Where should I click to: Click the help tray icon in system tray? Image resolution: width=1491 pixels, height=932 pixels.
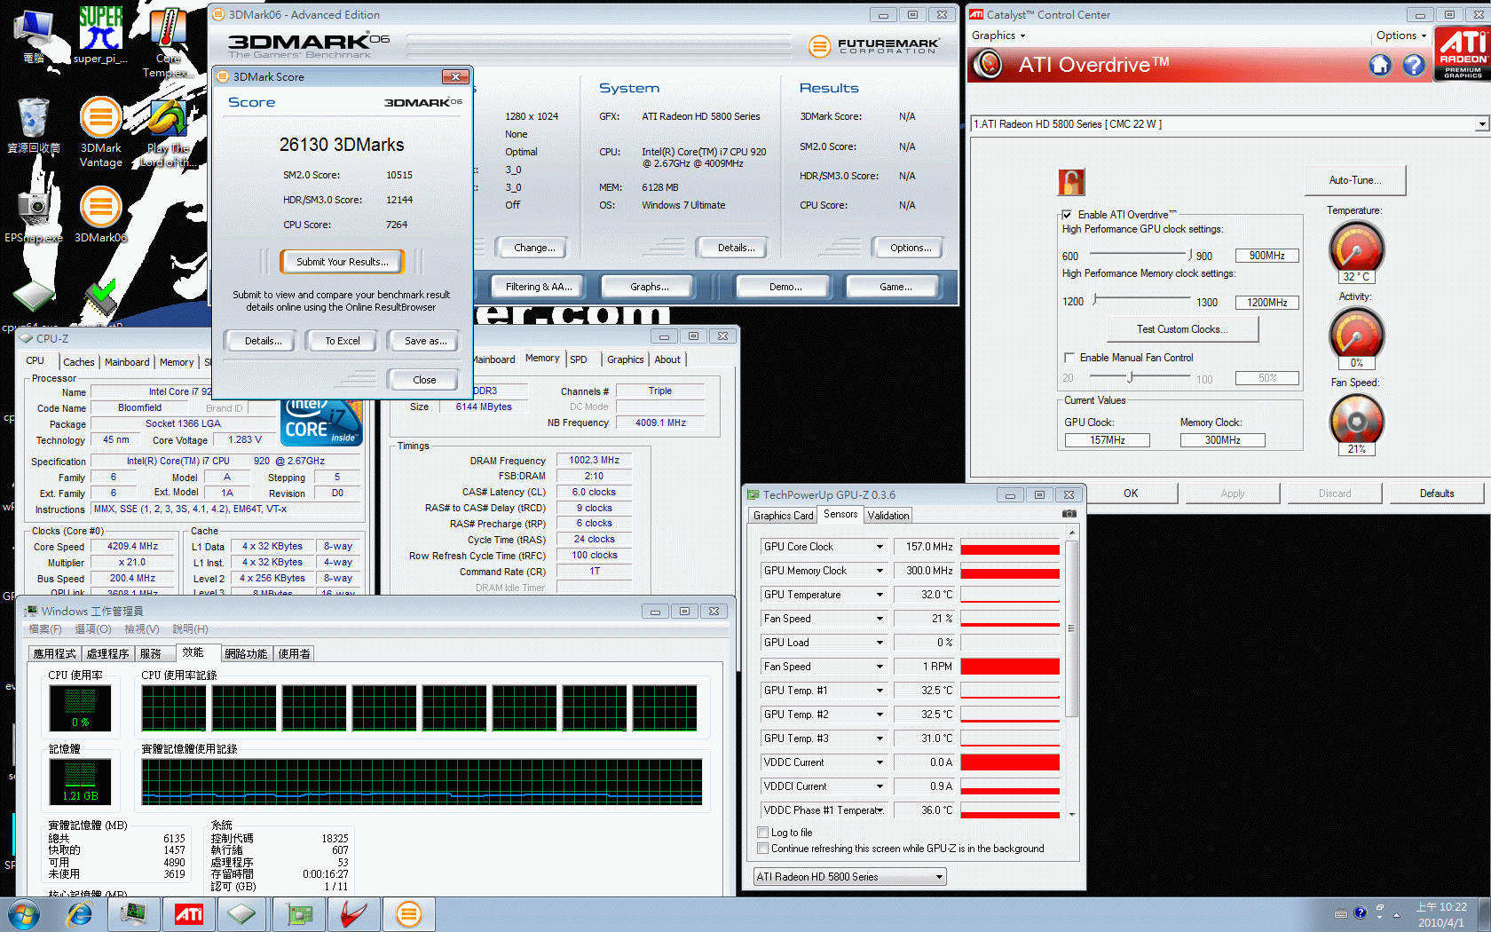click(x=1360, y=912)
